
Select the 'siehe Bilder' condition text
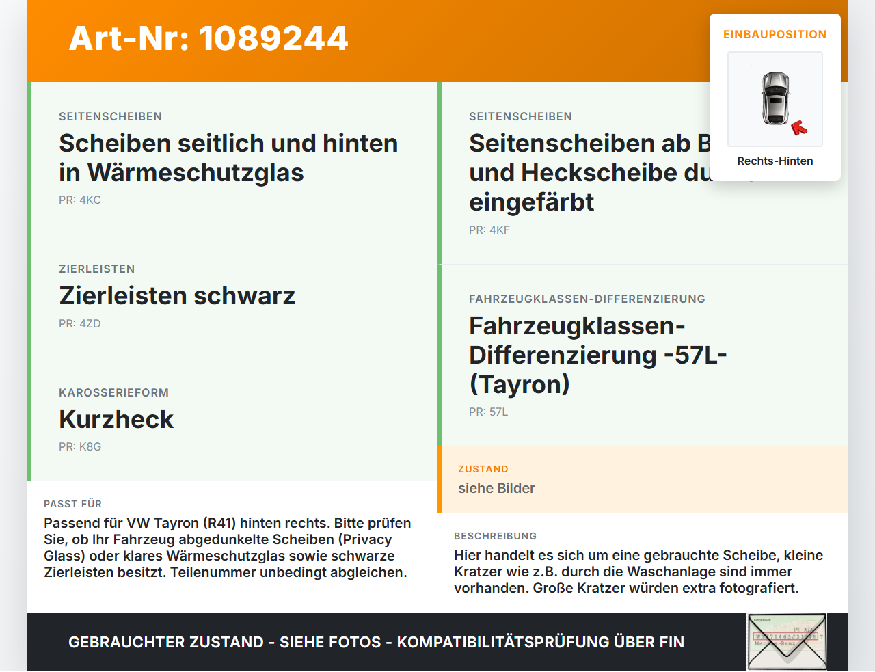tap(496, 489)
